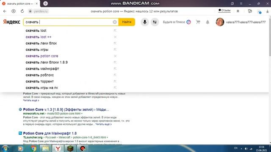Remove 'скачать loot ++' from history
Screen dimensions: 271x152
115,37
